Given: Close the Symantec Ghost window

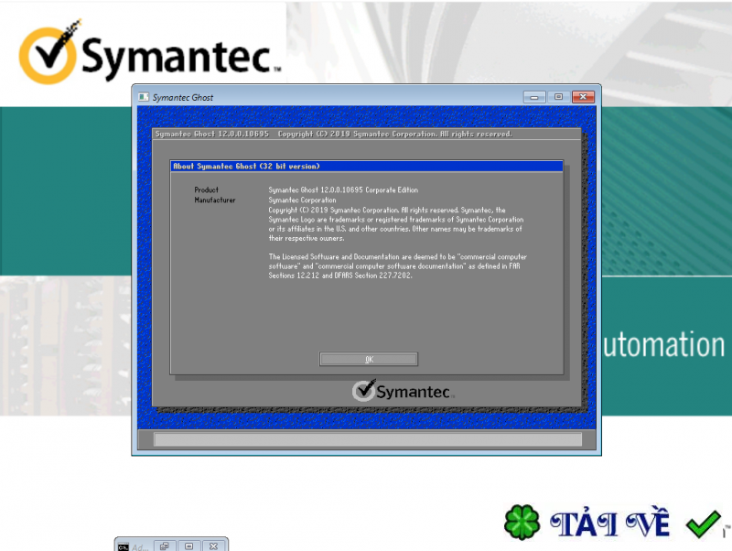Looking at the screenshot, I should (583, 97).
